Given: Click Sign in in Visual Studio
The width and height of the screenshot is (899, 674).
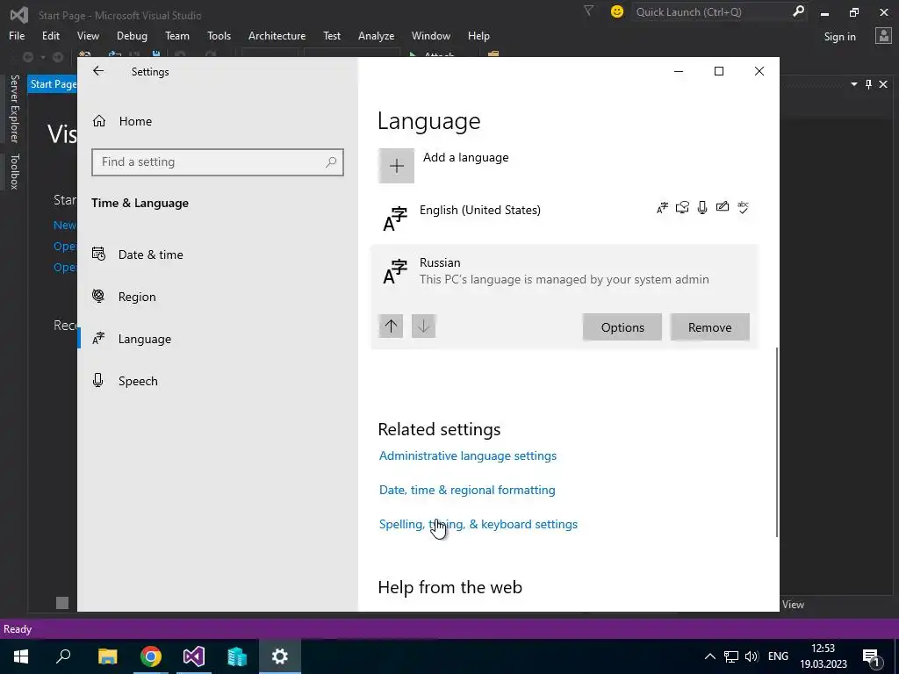Looking at the screenshot, I should click(x=839, y=37).
